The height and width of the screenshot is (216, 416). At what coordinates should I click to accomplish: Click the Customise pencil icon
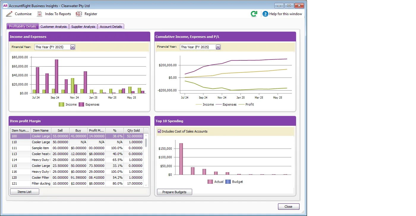9,14
